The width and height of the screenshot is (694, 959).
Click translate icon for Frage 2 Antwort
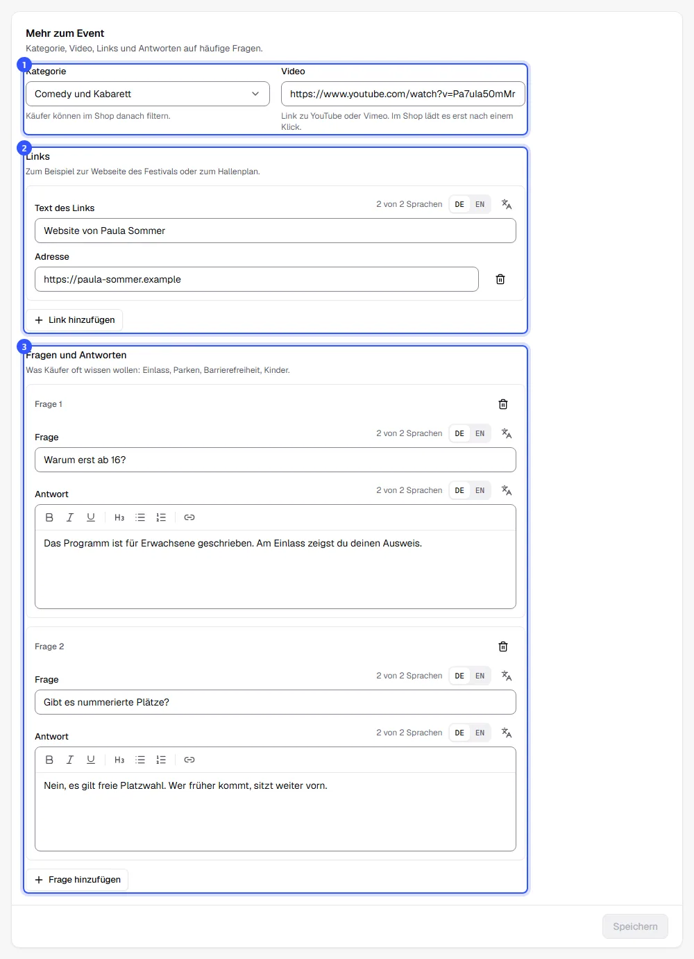[x=507, y=733]
